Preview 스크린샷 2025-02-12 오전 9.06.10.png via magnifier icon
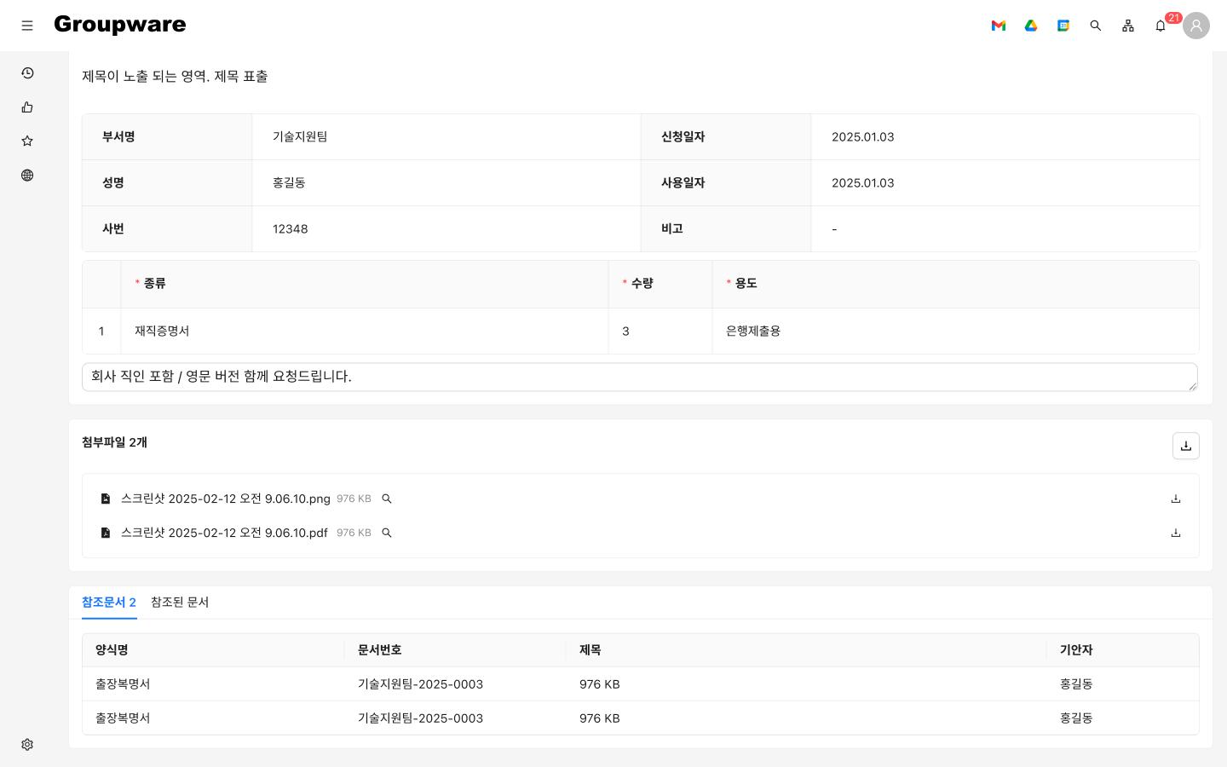This screenshot has width=1227, height=767. click(x=387, y=499)
